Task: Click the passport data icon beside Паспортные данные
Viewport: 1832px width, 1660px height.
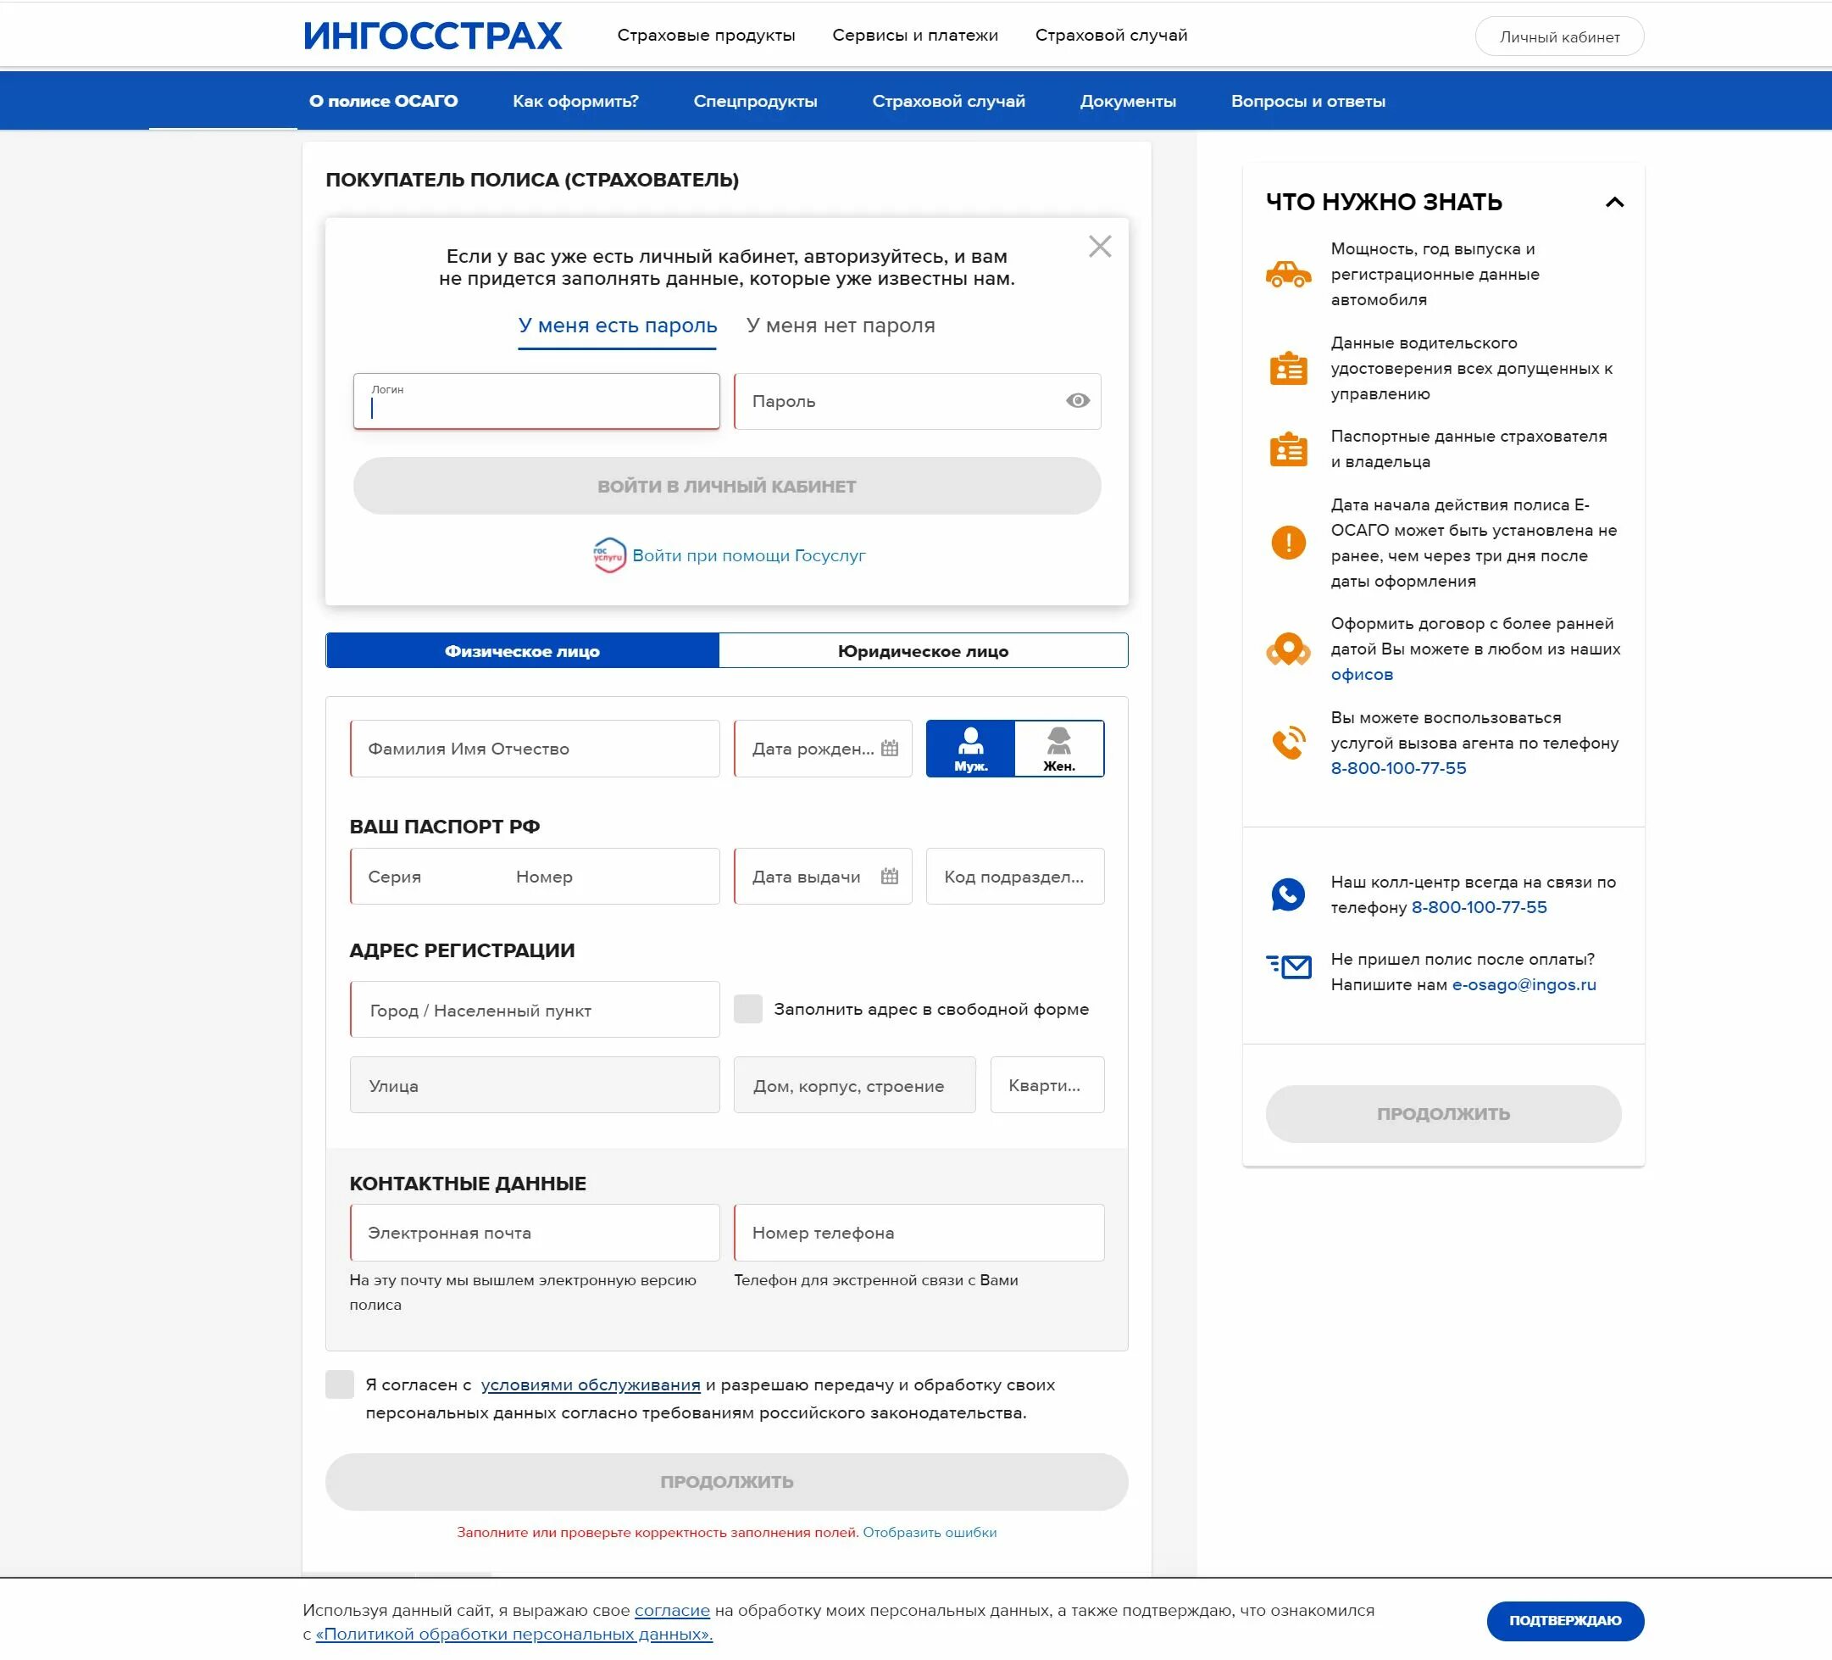Action: (1288, 449)
